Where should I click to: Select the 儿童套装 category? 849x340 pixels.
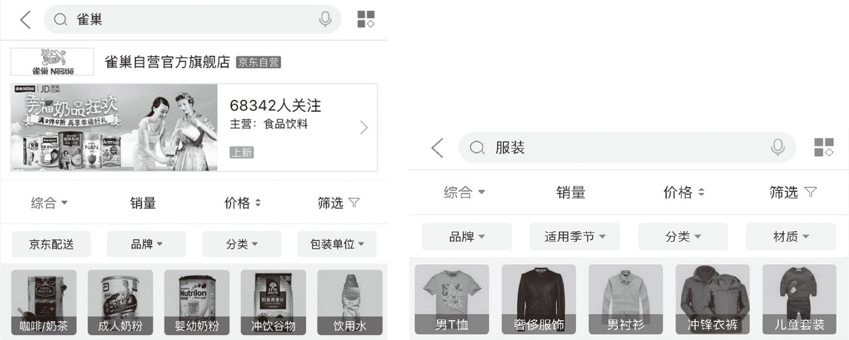coord(800,299)
